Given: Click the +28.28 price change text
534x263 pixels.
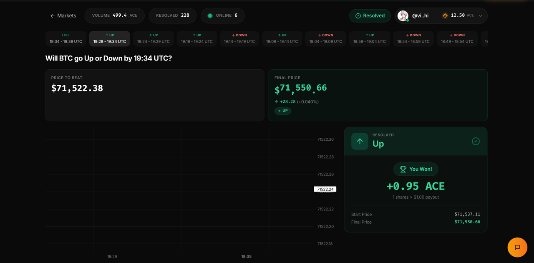Looking at the screenshot, I should [x=288, y=101].
